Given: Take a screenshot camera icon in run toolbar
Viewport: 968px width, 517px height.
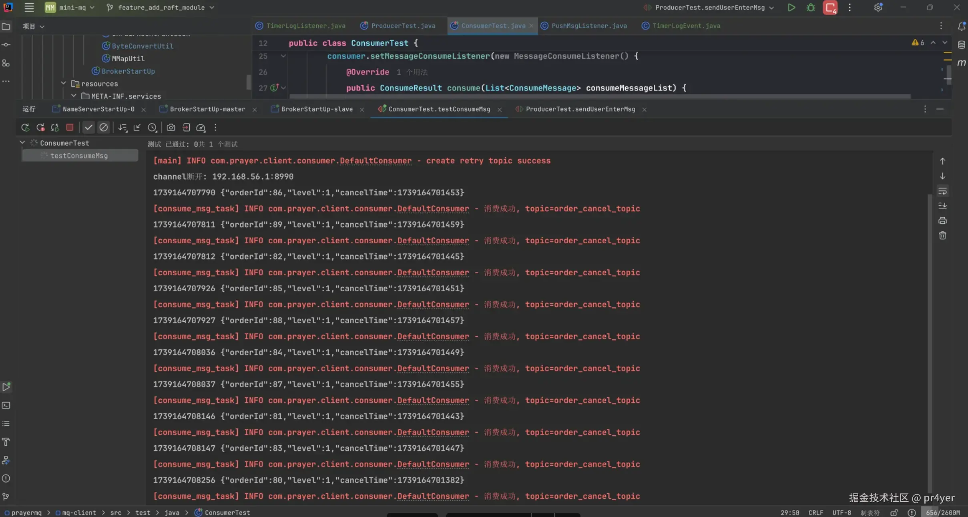Looking at the screenshot, I should point(171,127).
